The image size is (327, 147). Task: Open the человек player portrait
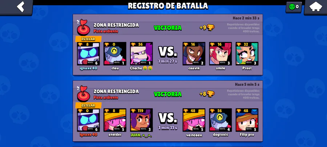pyautogui.click(x=194, y=120)
